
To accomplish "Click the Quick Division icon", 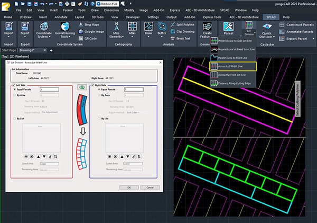I will pyautogui.click(x=267, y=26).
